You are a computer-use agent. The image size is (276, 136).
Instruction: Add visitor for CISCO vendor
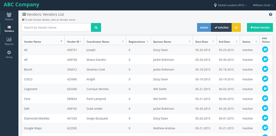click(x=265, y=79)
